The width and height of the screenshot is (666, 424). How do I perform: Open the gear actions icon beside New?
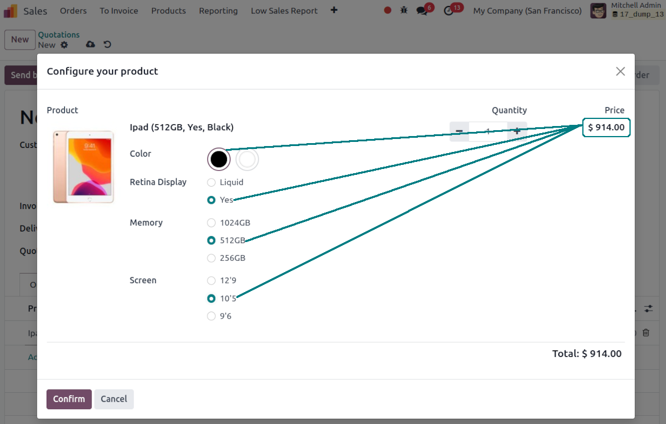(64, 45)
